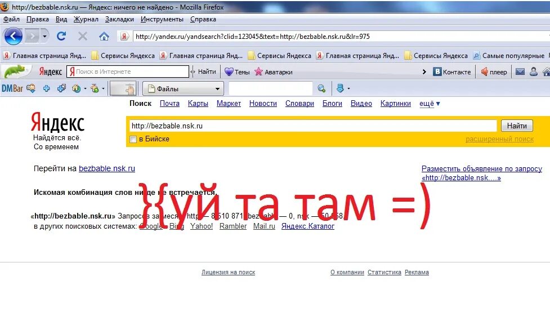Click the DMBar download-folder icon
The image size is (550, 334).
[31, 88]
